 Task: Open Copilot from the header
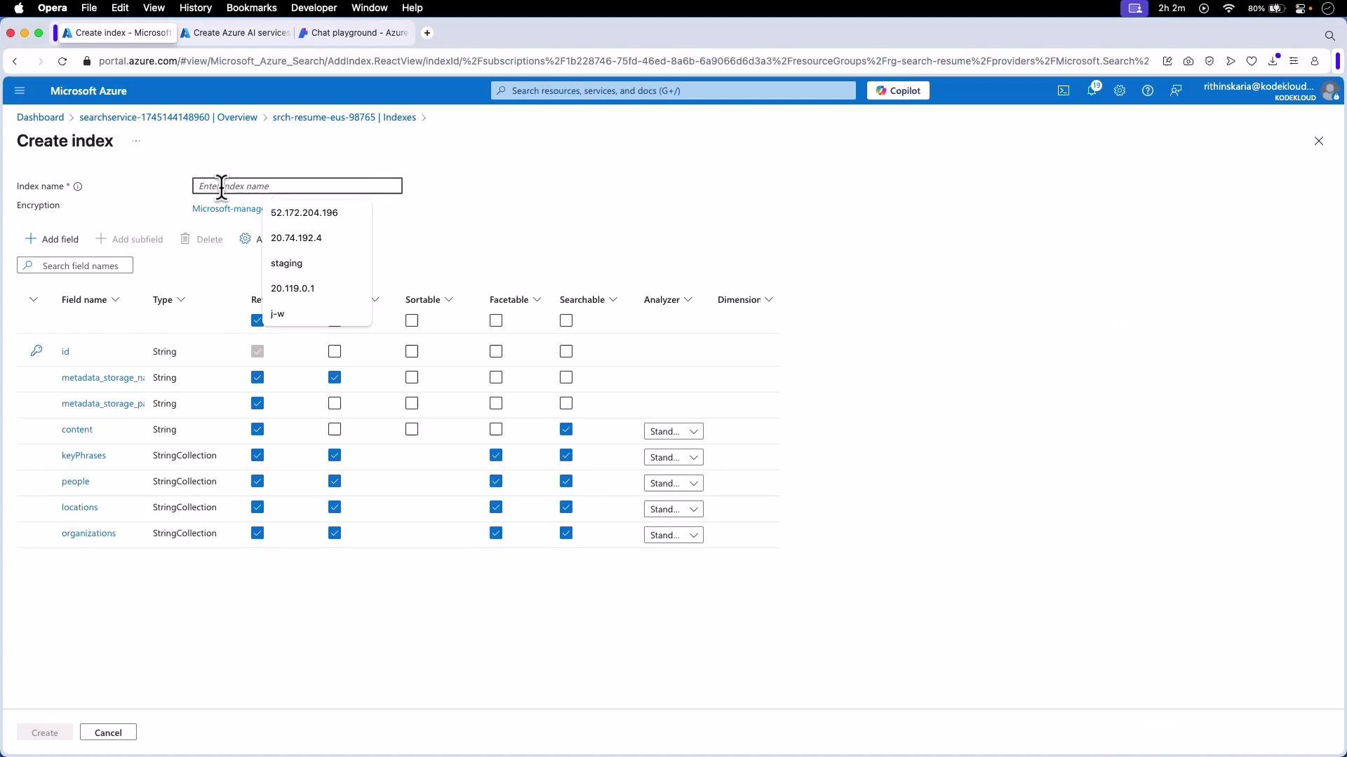pos(898,90)
